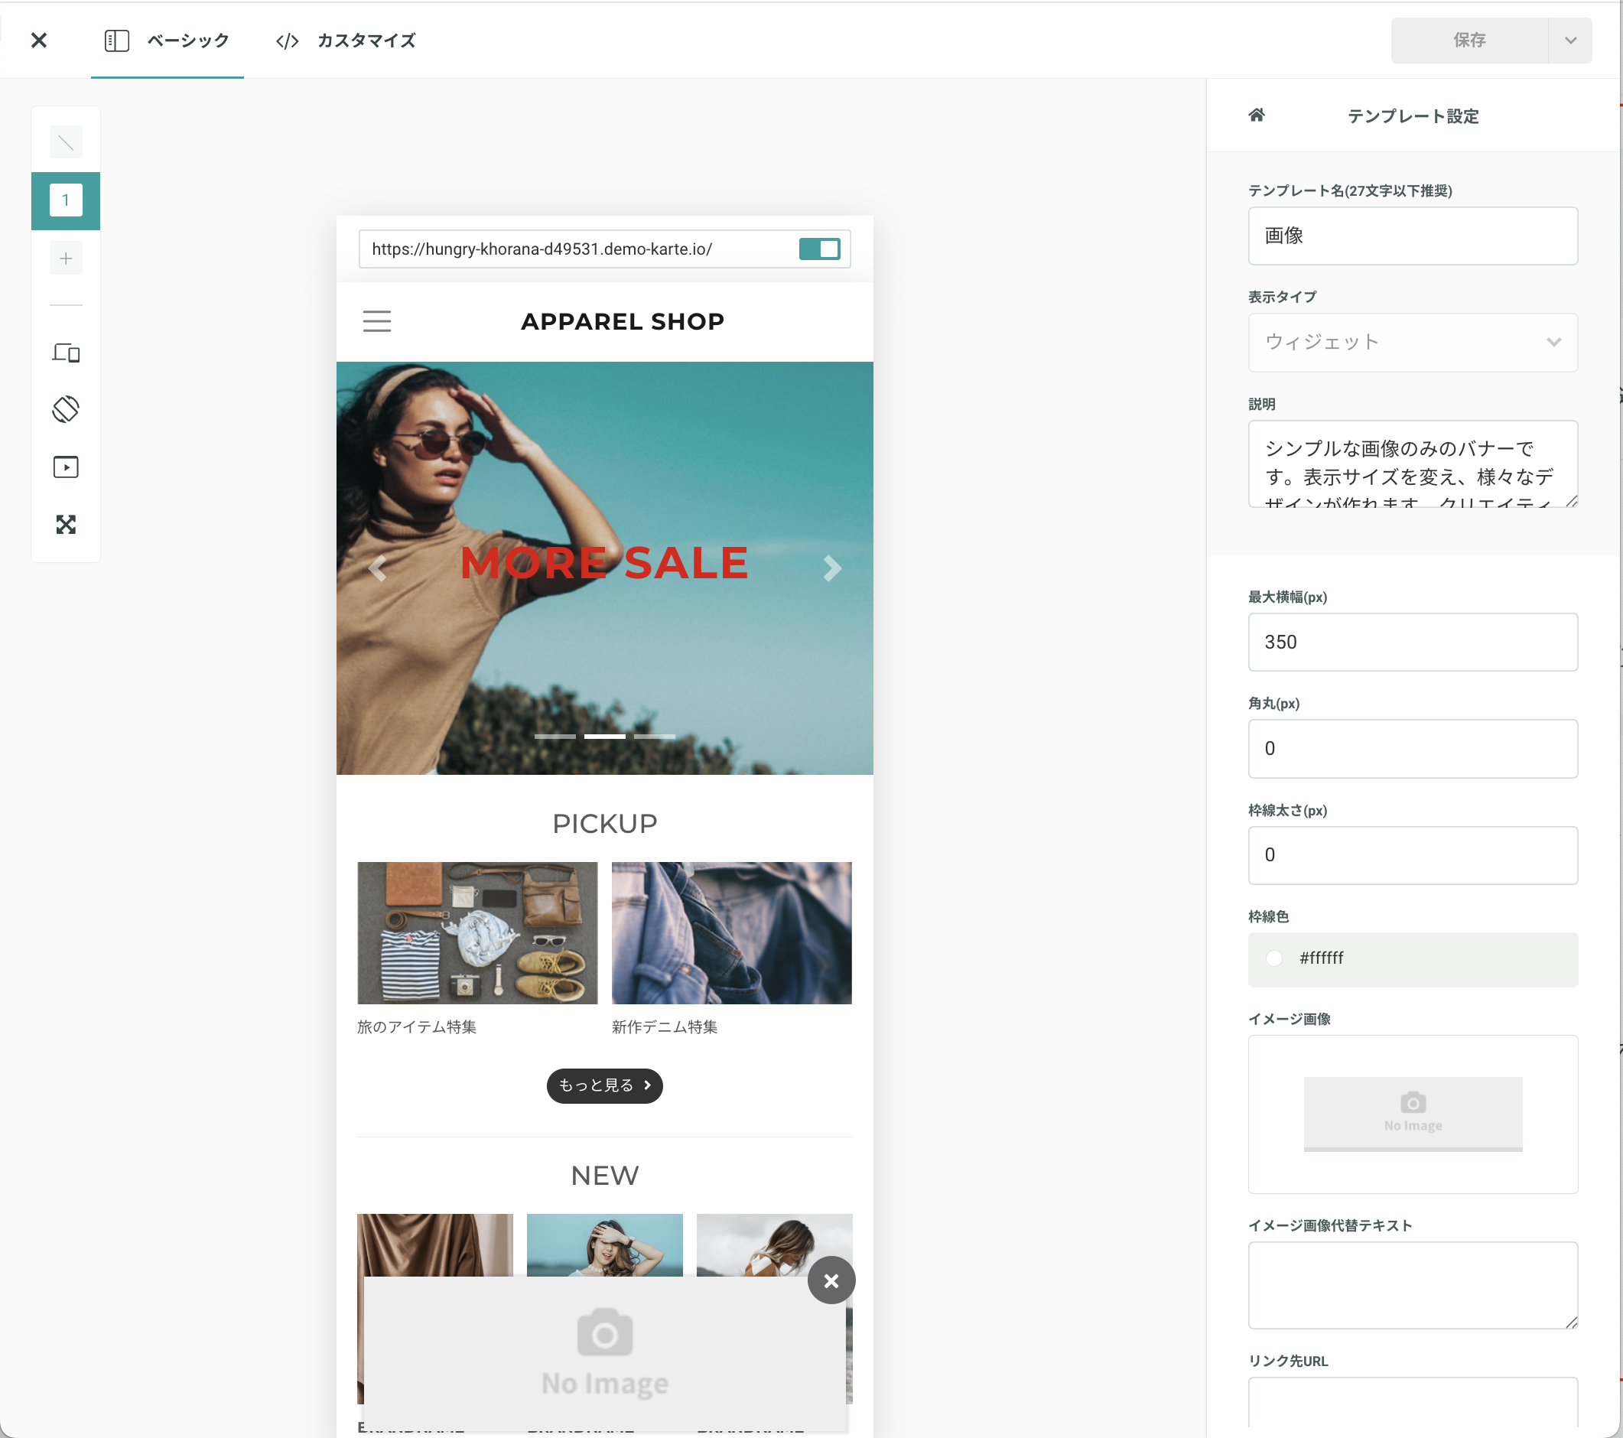Expand the arrow next to 保存 button
This screenshot has width=1623, height=1438.
(x=1569, y=41)
